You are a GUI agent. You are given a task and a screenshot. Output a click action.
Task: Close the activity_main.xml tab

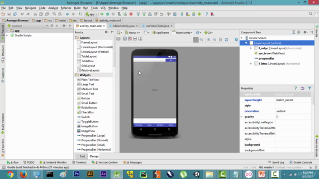[x=104, y=26]
